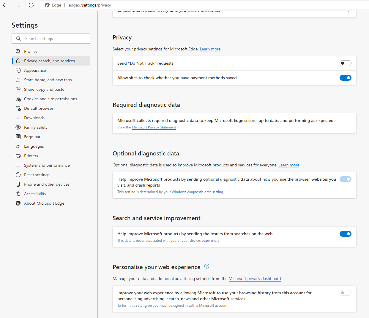Select Accessibility in the sidebar
369x318 pixels.
tap(51, 194)
